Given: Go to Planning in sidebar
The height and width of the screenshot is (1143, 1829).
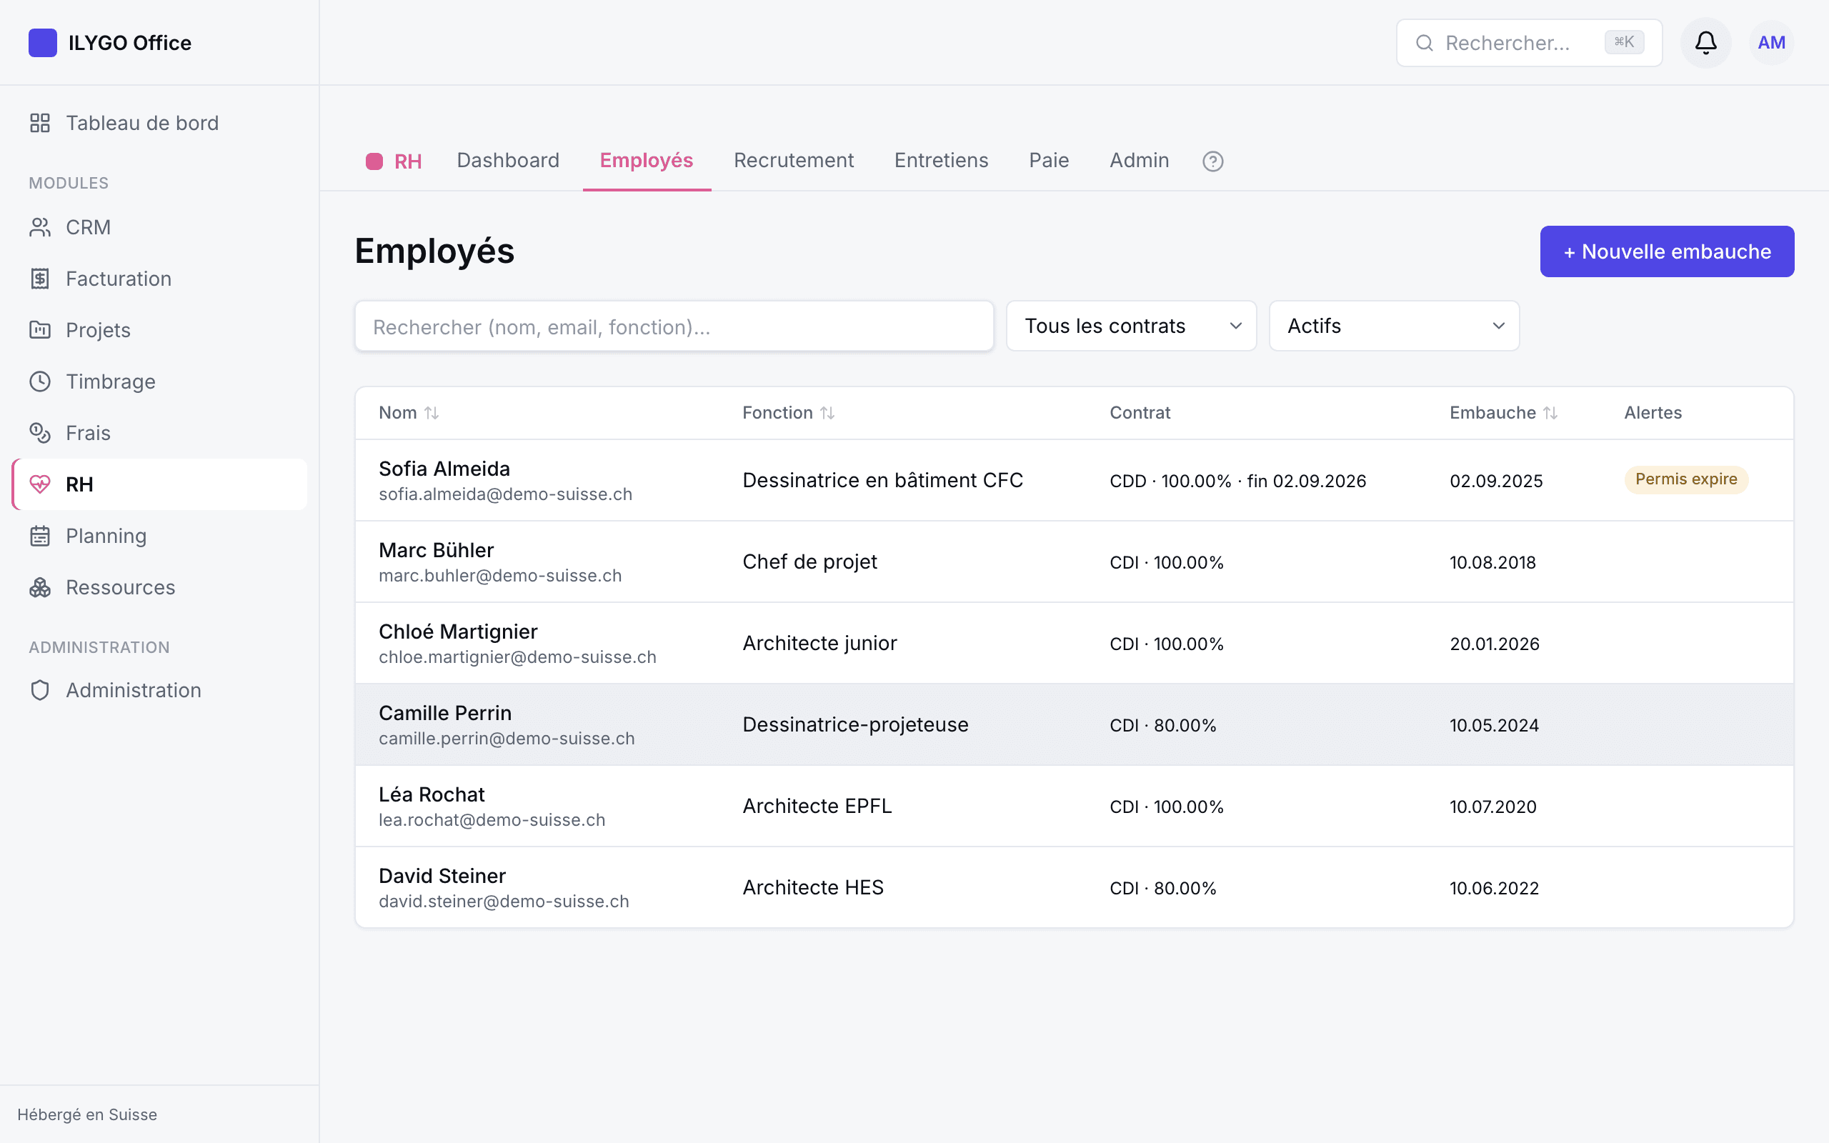Looking at the screenshot, I should [x=159, y=536].
